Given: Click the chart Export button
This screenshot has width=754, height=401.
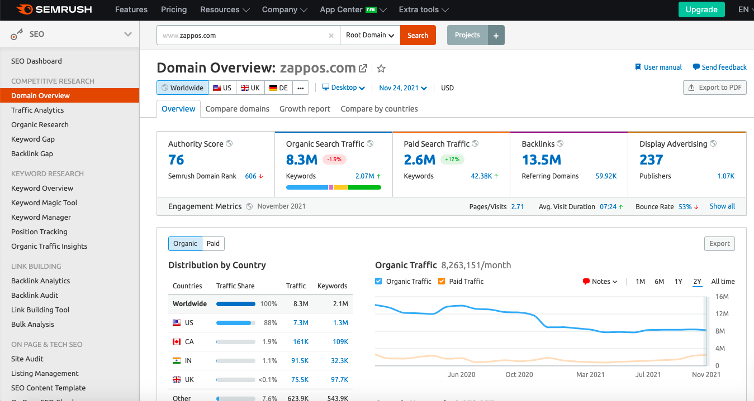Looking at the screenshot, I should (719, 244).
